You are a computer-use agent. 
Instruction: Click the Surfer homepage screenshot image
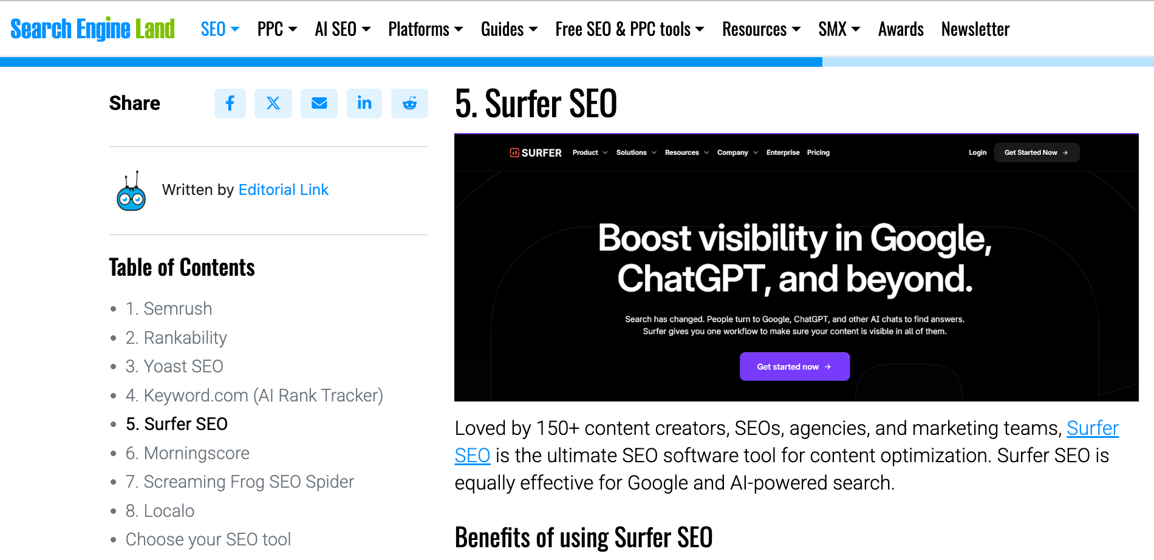tap(796, 267)
